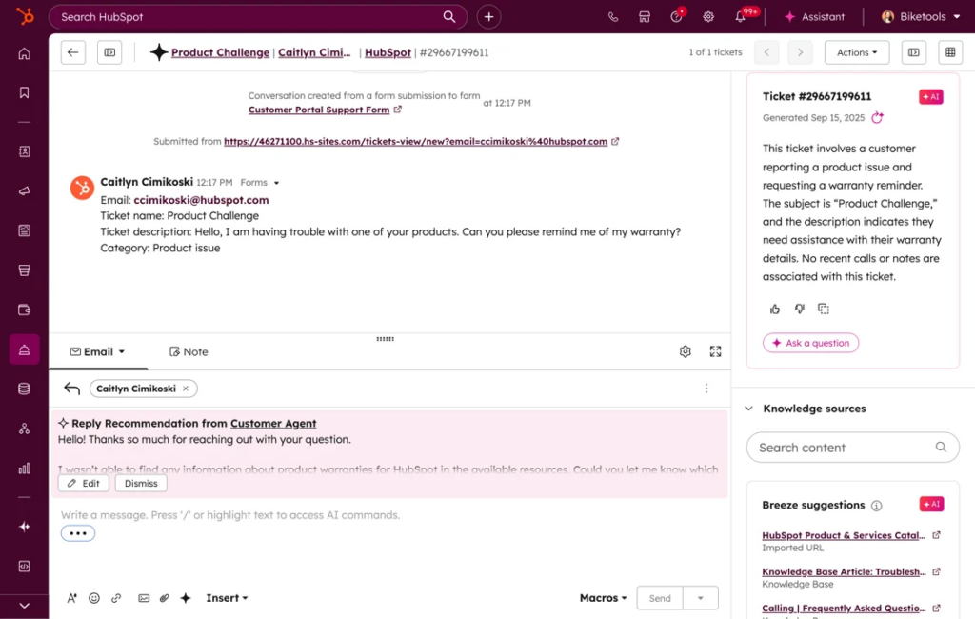Open the Macros dropdown above Send
Viewport: 975px width, 619px height.
coord(603,597)
